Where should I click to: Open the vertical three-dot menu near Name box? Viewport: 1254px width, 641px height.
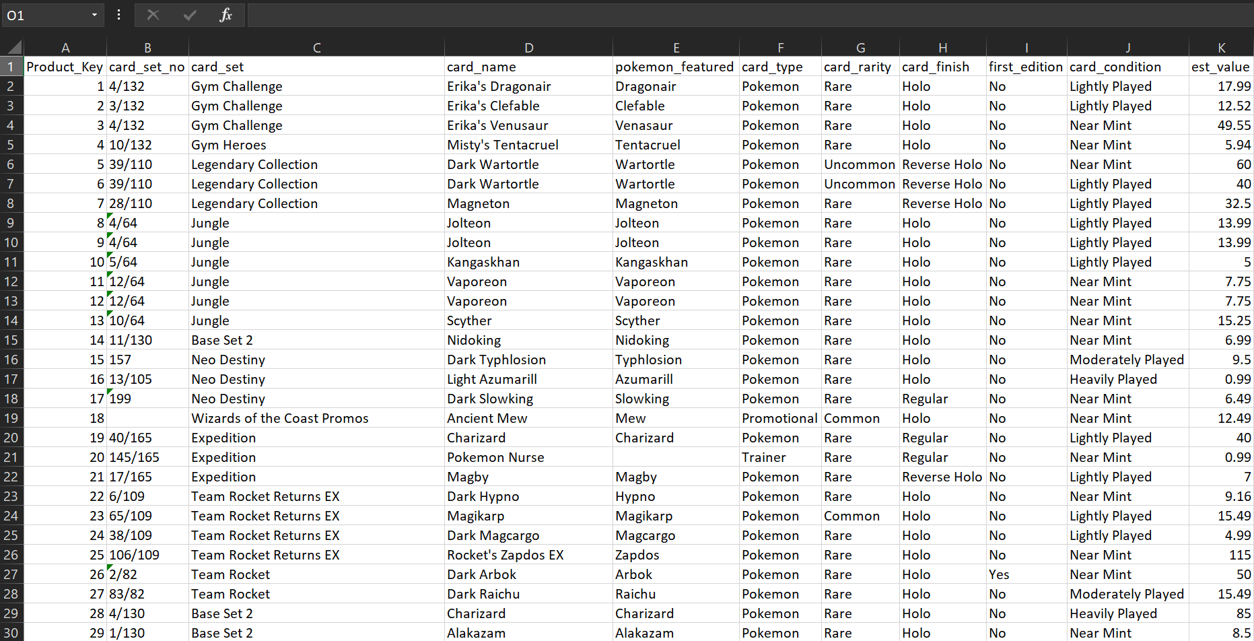pyautogui.click(x=118, y=14)
